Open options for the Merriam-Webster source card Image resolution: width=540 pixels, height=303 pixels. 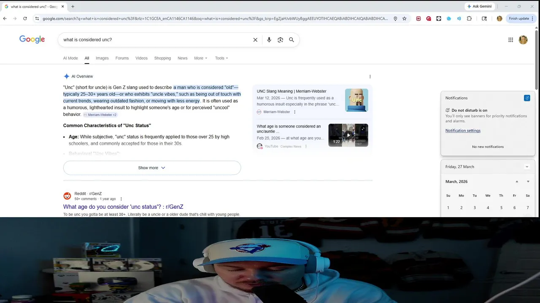pos(294,112)
